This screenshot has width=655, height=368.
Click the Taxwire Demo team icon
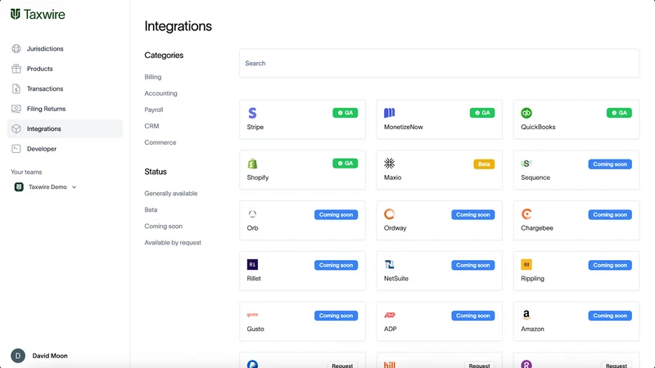[19, 187]
